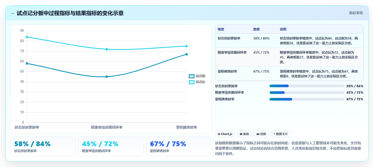This screenshot has width=374, height=167.
Task: Click description mentioning 两者相差8
Action: [319, 74]
